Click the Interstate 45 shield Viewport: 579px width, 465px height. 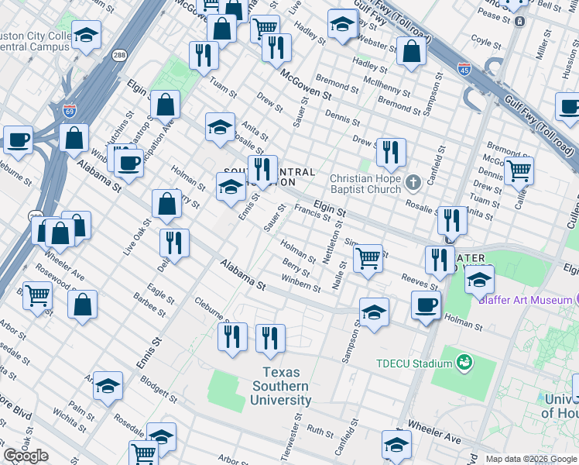click(x=464, y=69)
